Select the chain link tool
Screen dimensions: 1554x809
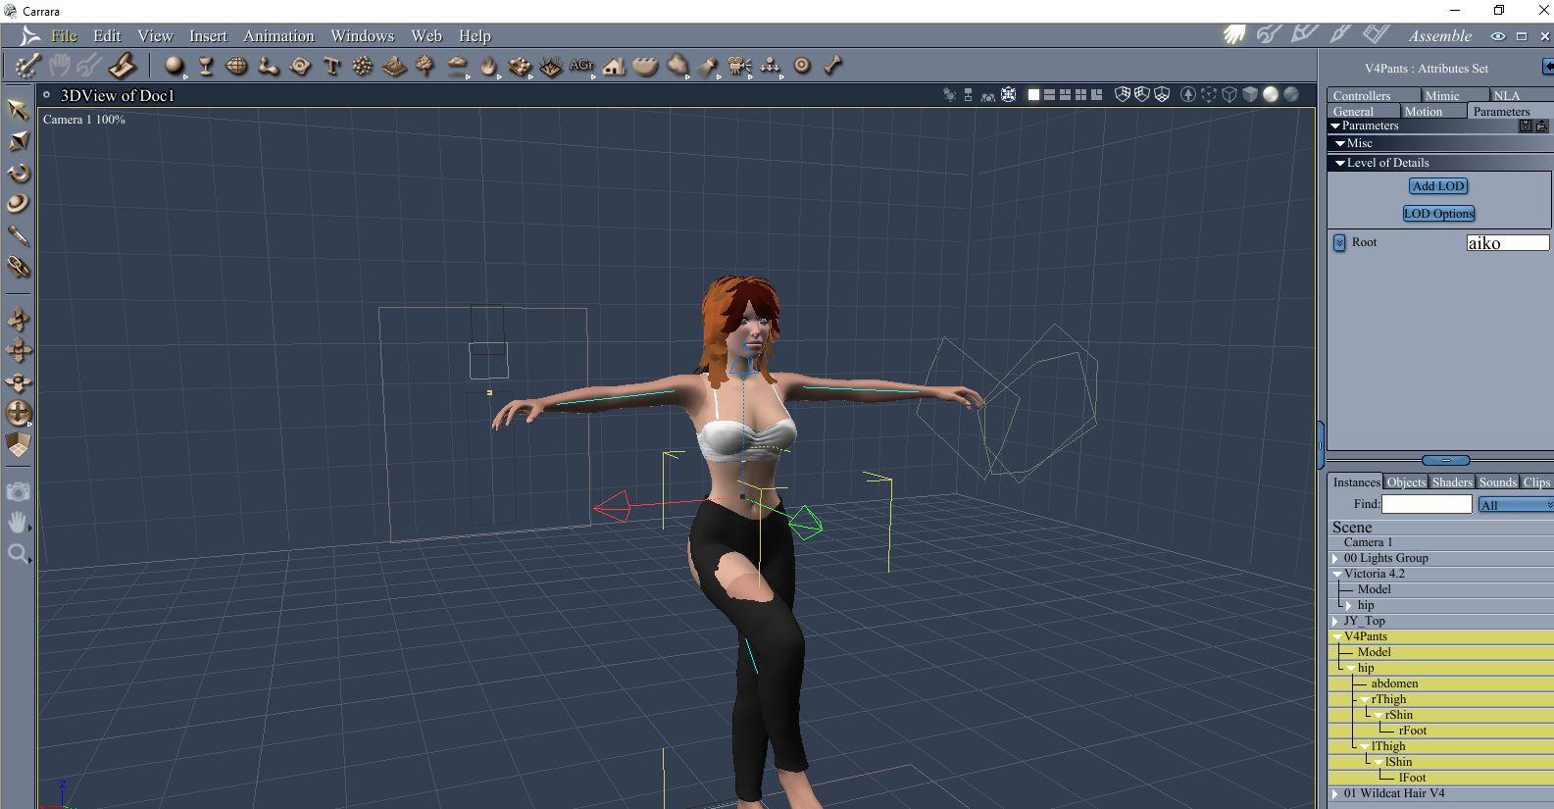(18, 267)
